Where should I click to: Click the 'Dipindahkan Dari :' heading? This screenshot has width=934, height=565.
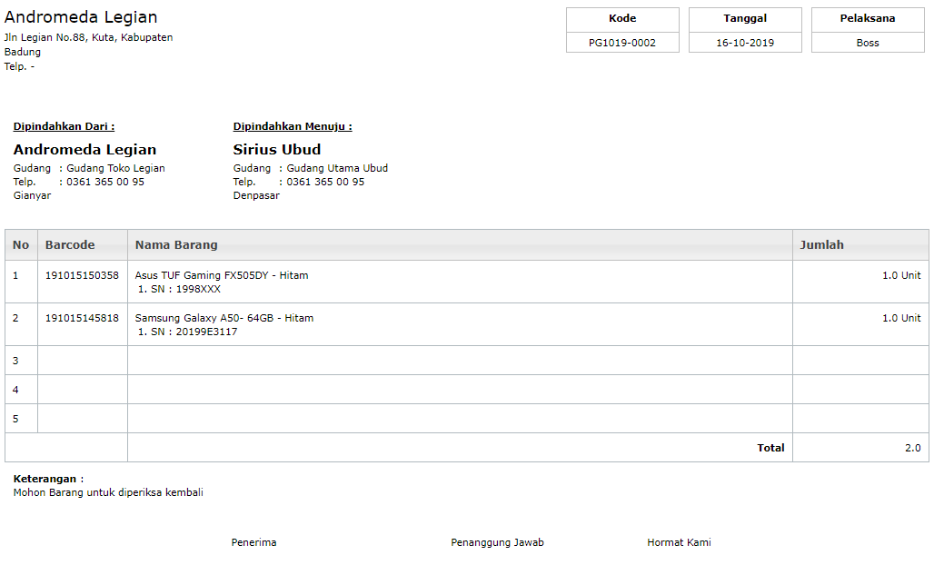pos(64,126)
